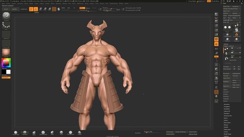244x137 pixels.
Task: Click the Rotate view icon on right shelf
Action: coord(216,78)
